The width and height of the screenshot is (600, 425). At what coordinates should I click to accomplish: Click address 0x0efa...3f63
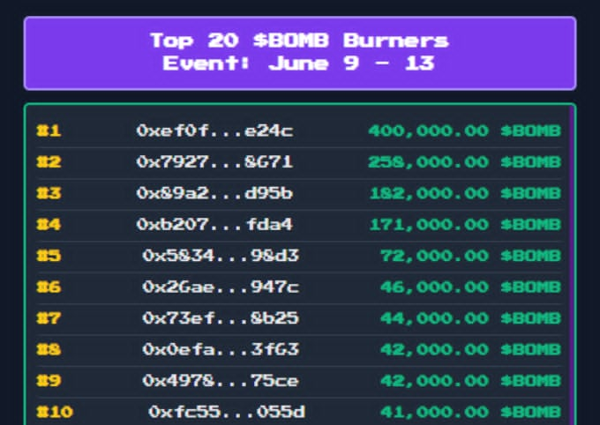[221, 349]
